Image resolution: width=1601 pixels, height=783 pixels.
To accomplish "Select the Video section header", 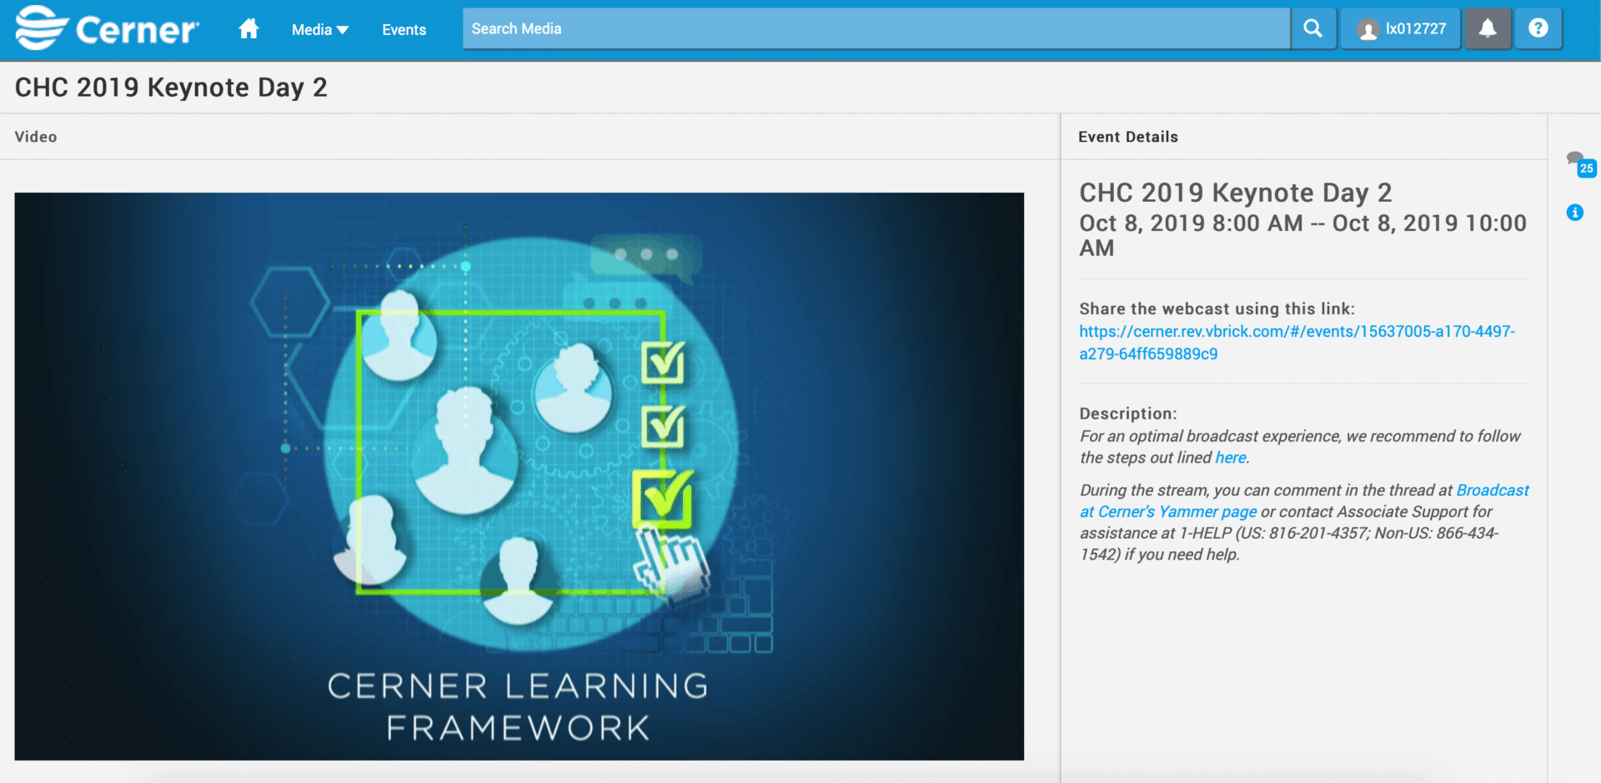I will [x=36, y=137].
